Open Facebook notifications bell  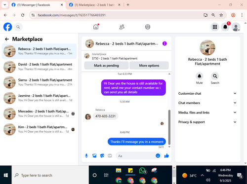pyautogui.click(x=225, y=27)
